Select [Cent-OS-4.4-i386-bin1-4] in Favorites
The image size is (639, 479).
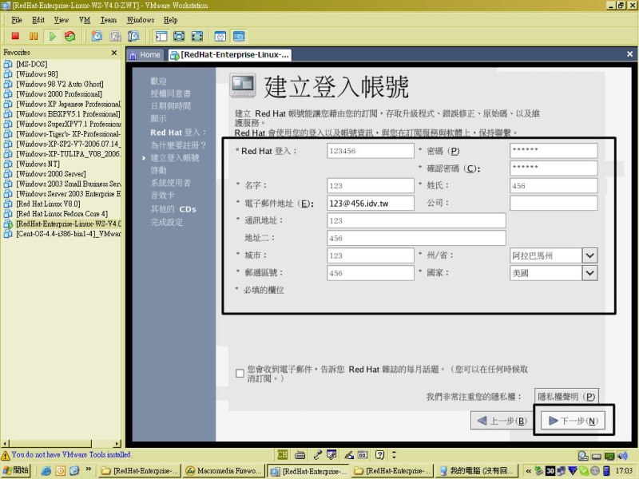tap(69, 234)
